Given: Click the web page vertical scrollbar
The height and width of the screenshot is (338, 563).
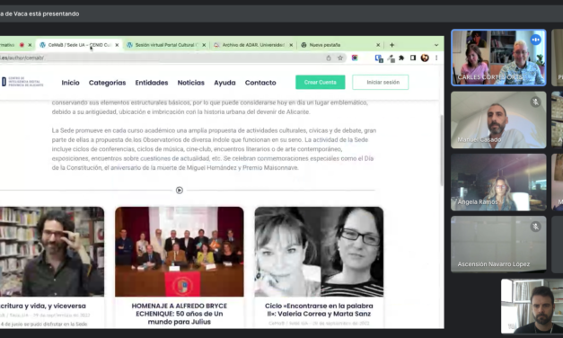Looking at the screenshot, I should click(x=441, y=150).
